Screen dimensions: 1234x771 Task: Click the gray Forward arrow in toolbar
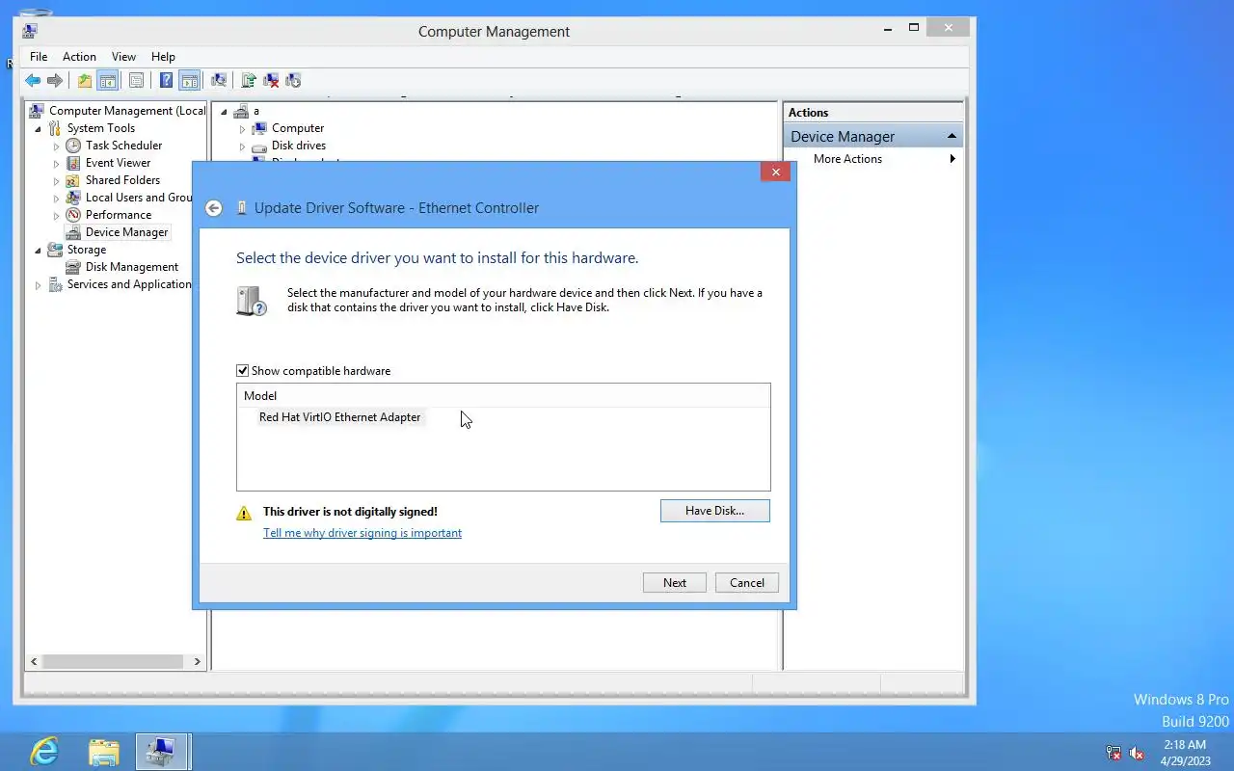tap(55, 81)
